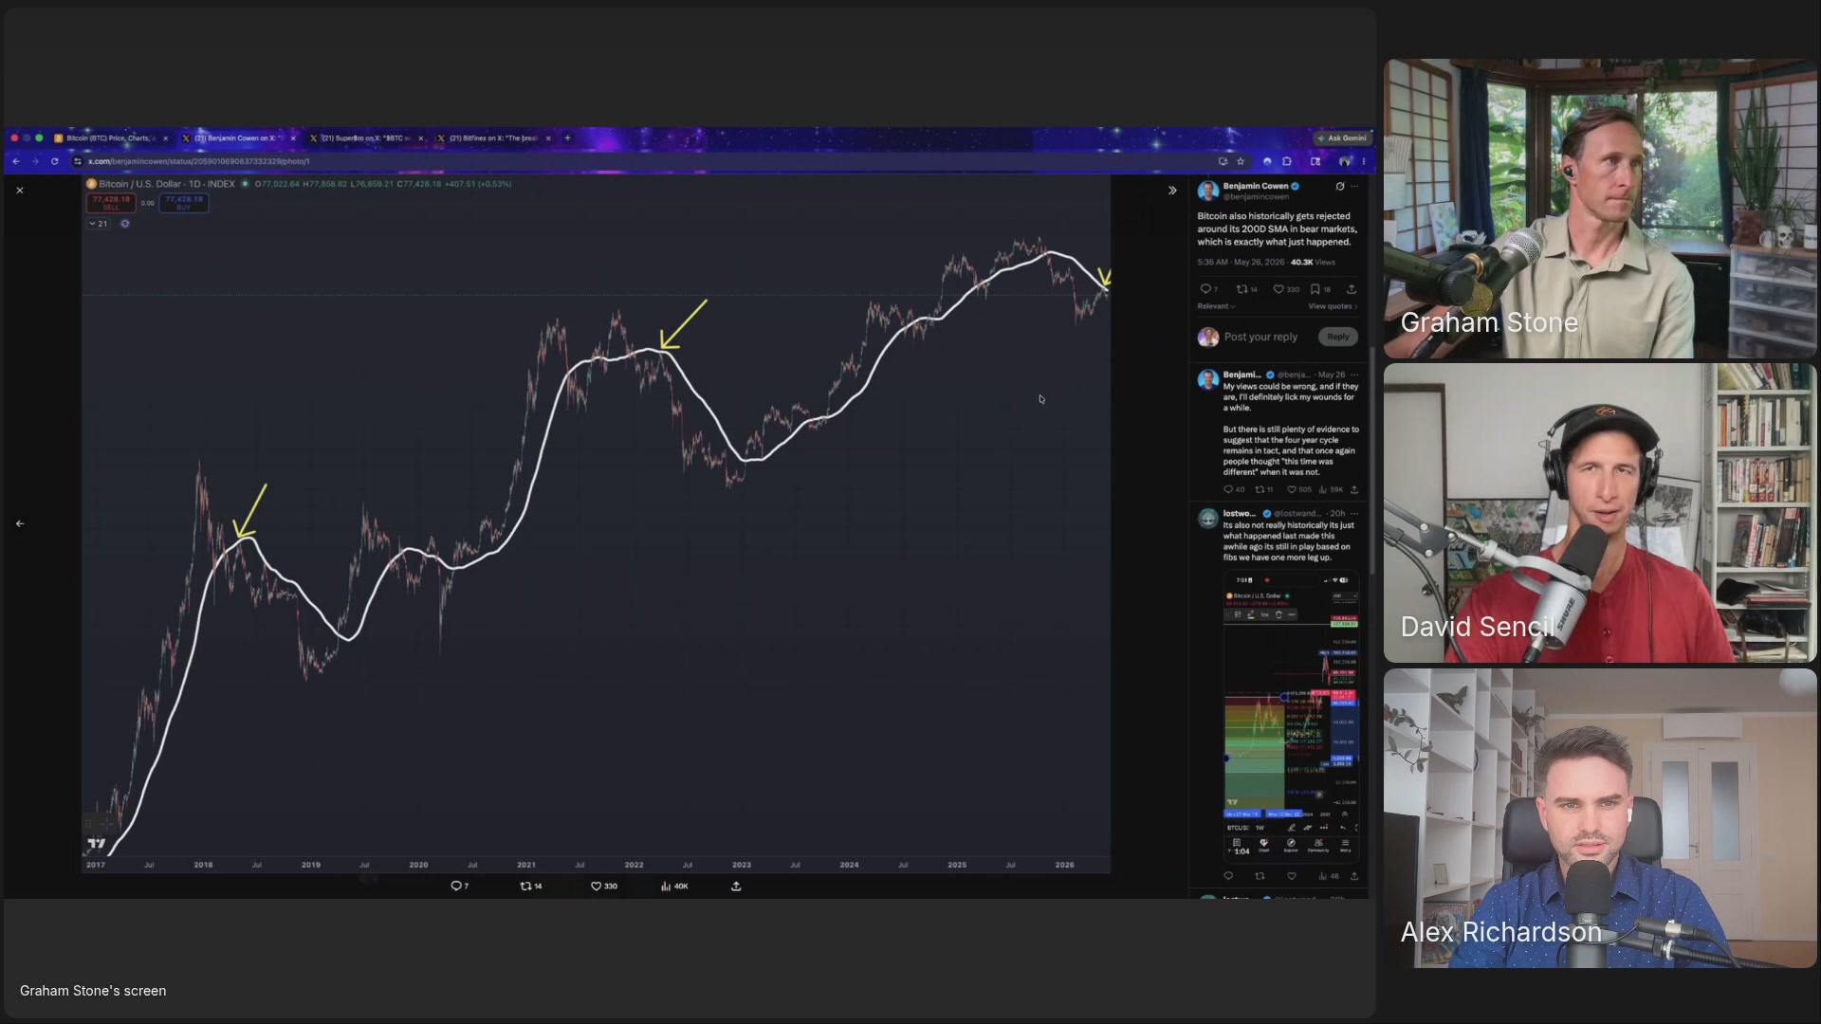The height and width of the screenshot is (1024, 1821).
Task: Switch to Bitfinex on X browser tab
Action: coord(494,138)
